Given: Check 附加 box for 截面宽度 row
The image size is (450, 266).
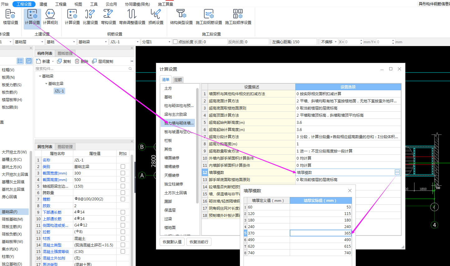Looking at the screenshot, I should (x=123, y=173).
